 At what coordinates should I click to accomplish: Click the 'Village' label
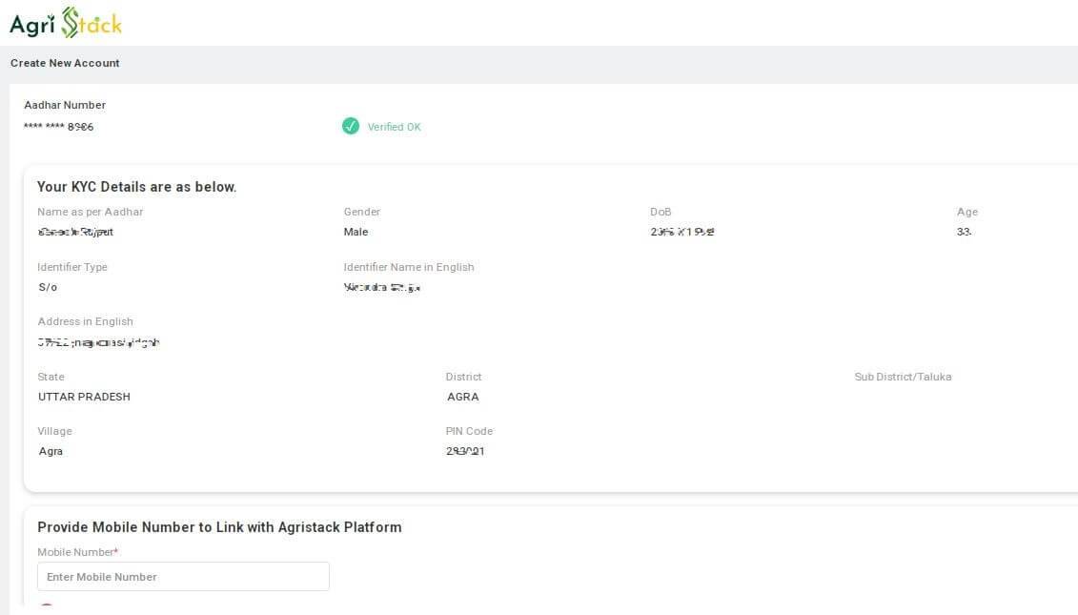pos(54,431)
